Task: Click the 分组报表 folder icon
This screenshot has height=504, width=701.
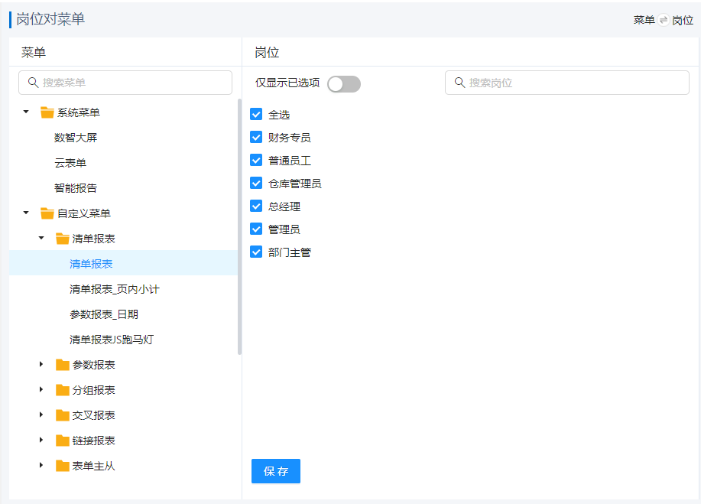Action: [x=63, y=390]
